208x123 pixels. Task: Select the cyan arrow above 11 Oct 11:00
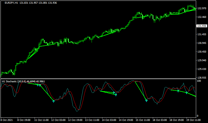[39, 85]
